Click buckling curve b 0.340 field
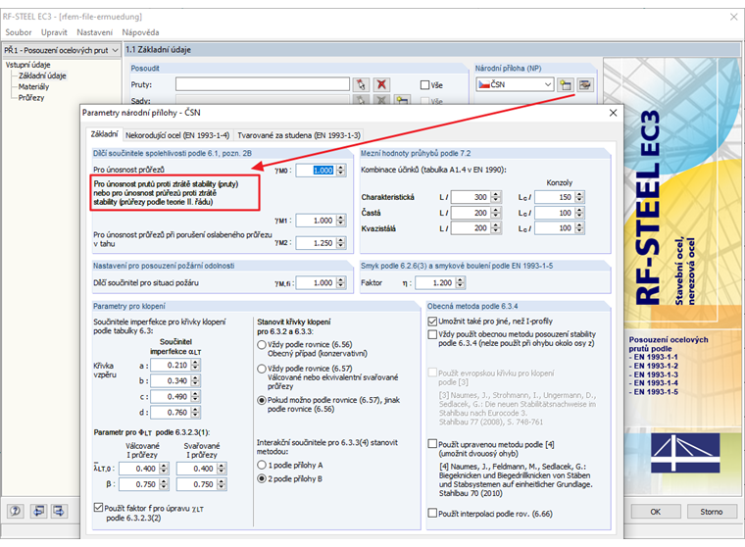This screenshot has height=547, width=745. click(171, 380)
